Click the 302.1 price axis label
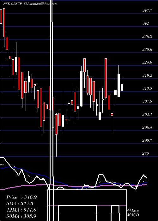Screen dimensions: 158x221 147,114
